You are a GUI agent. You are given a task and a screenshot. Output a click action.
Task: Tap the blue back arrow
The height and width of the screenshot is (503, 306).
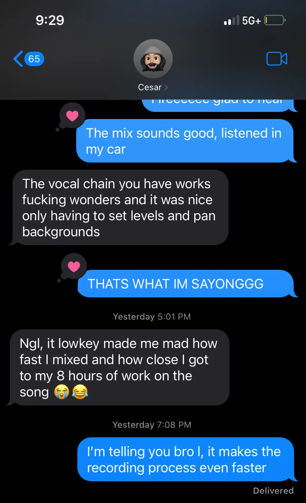click(18, 59)
